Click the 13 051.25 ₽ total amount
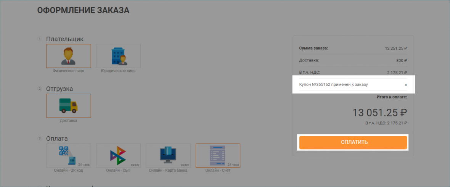Image resolution: width=450 pixels, height=187 pixels. (380, 112)
